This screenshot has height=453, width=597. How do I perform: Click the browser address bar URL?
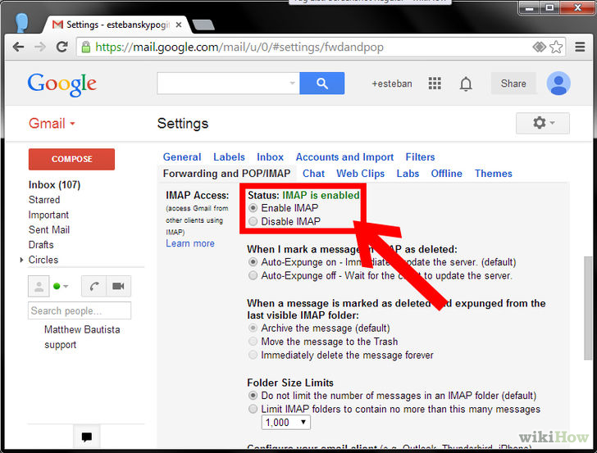(x=239, y=48)
